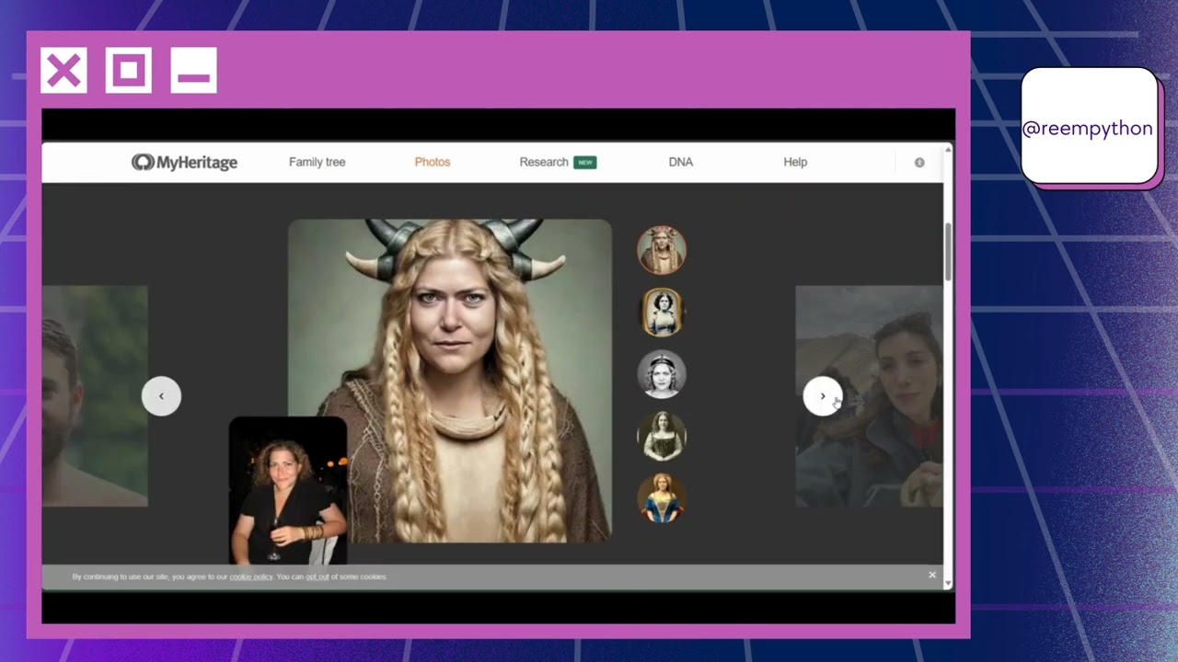
Task: Select the top Viking portrait thumbnail
Action: [x=662, y=250]
